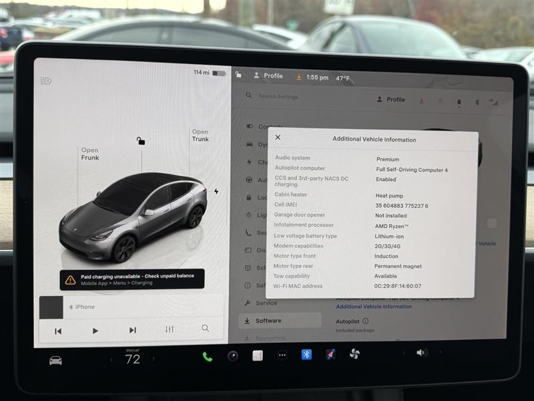Tap the charge port lightning icon

[x=216, y=191]
